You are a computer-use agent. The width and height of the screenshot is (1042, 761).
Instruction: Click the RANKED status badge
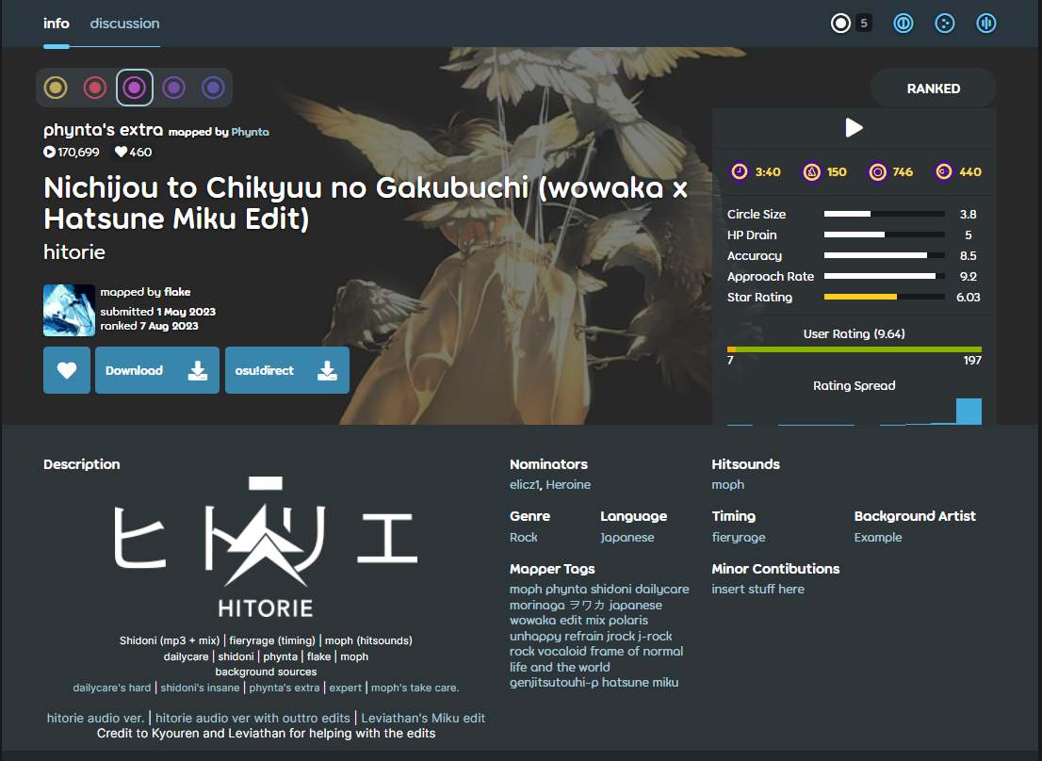click(933, 89)
